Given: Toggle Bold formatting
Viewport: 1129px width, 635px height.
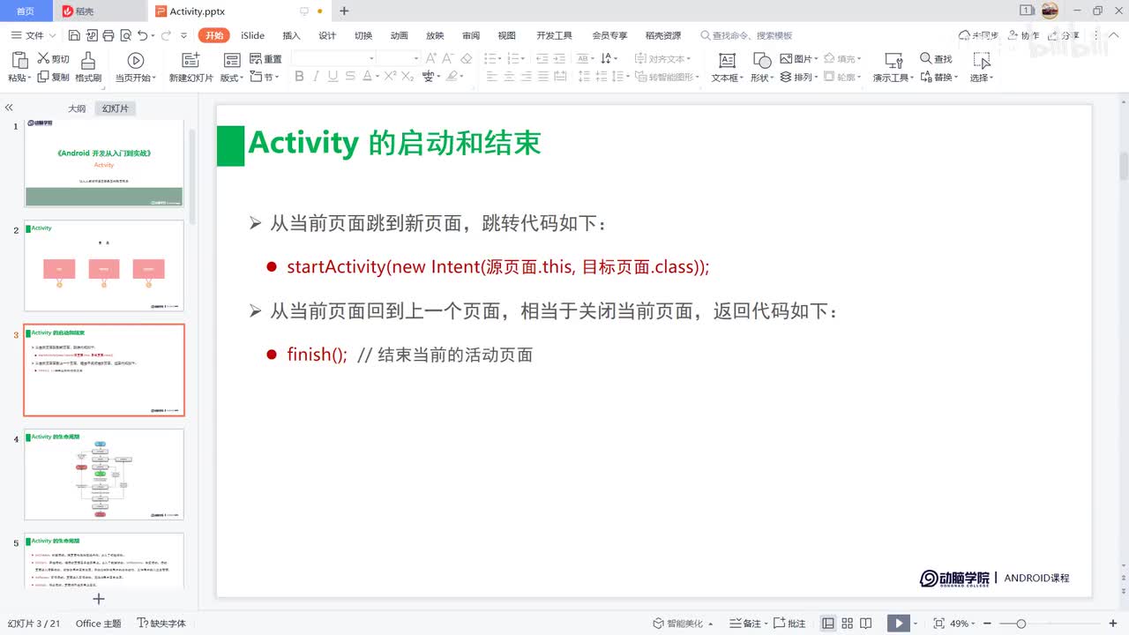Looking at the screenshot, I should (x=299, y=77).
